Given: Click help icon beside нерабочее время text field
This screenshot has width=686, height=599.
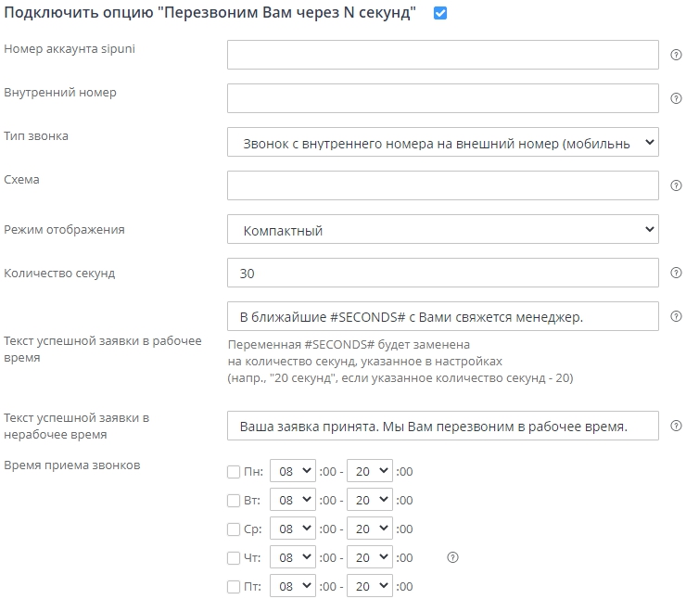Looking at the screenshot, I should click(x=676, y=426).
